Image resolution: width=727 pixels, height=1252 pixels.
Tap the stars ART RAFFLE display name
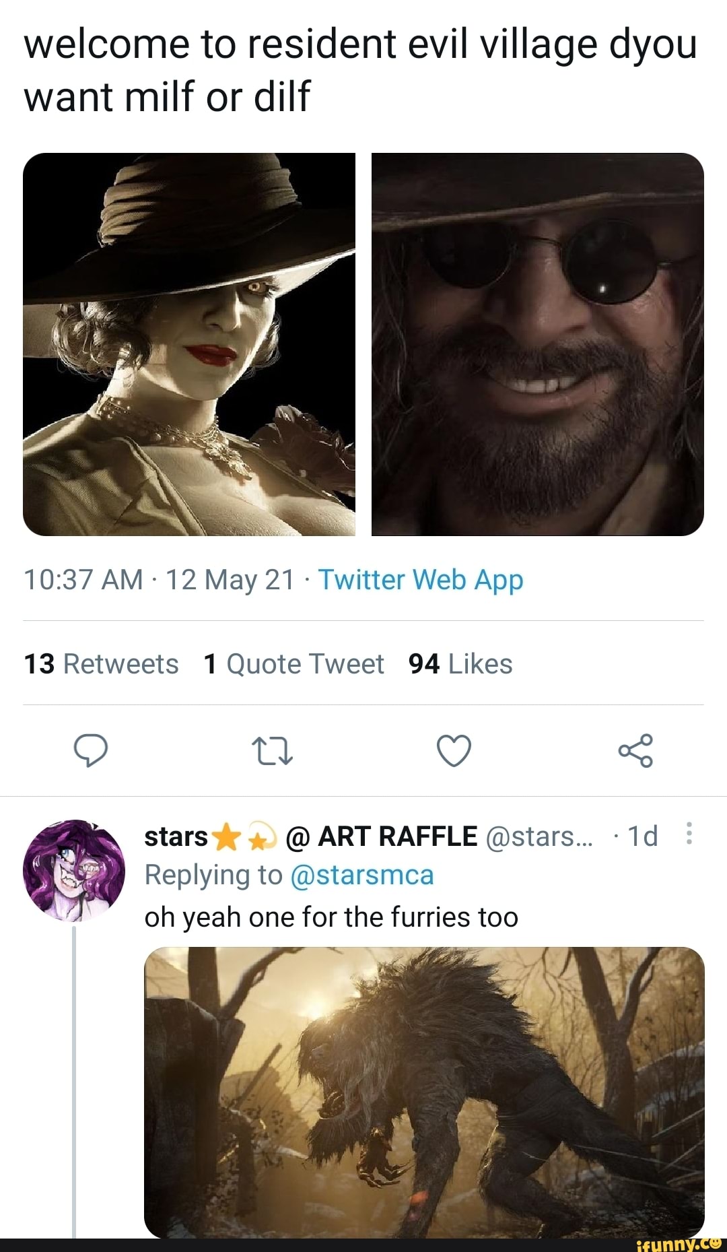[310, 836]
